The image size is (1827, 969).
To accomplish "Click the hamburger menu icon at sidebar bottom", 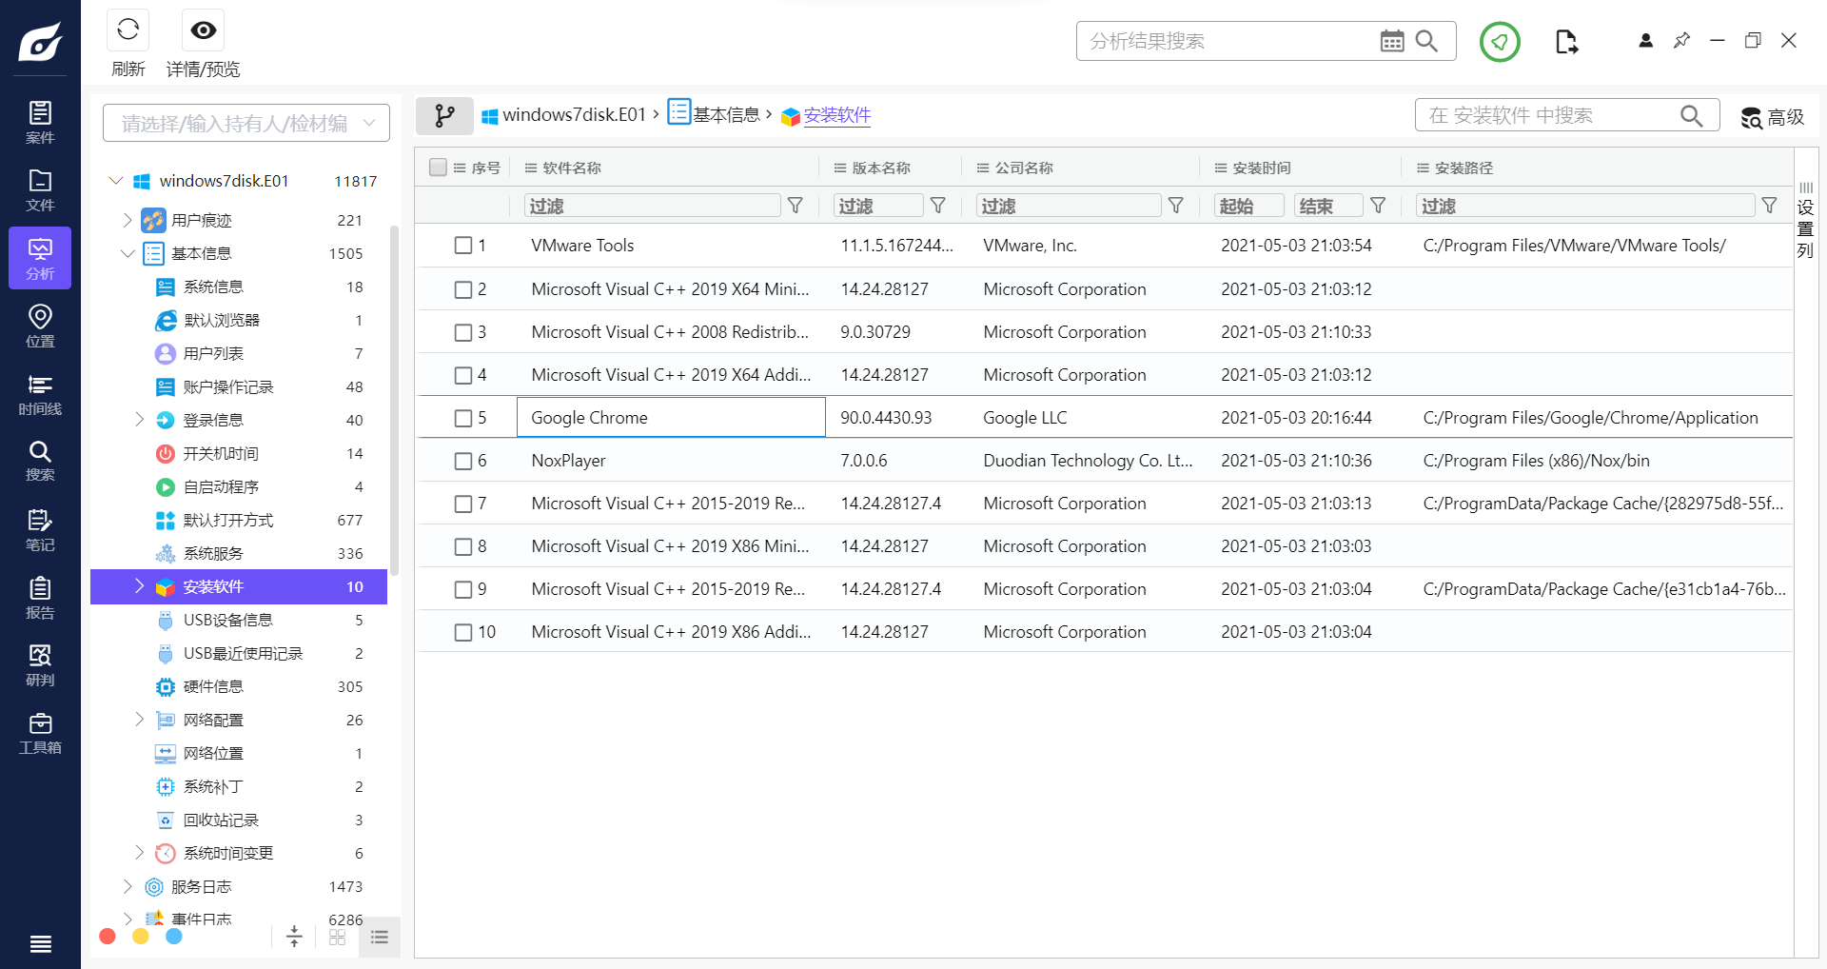I will pyautogui.click(x=40, y=944).
